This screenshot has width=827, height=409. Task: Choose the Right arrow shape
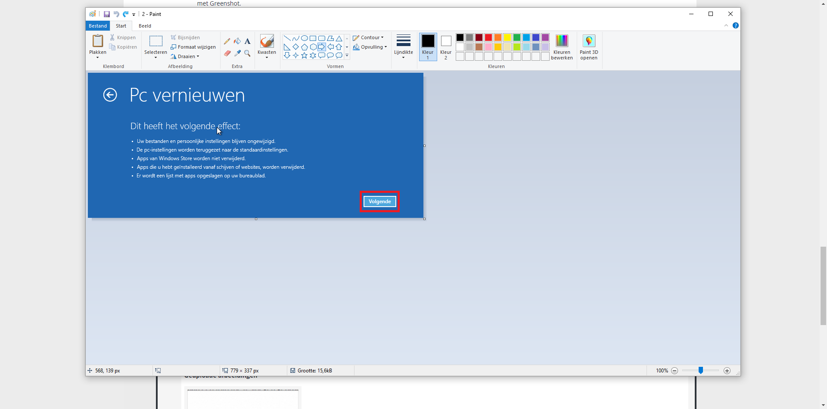tap(322, 47)
